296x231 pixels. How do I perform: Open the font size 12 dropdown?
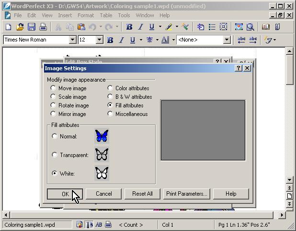99,40
